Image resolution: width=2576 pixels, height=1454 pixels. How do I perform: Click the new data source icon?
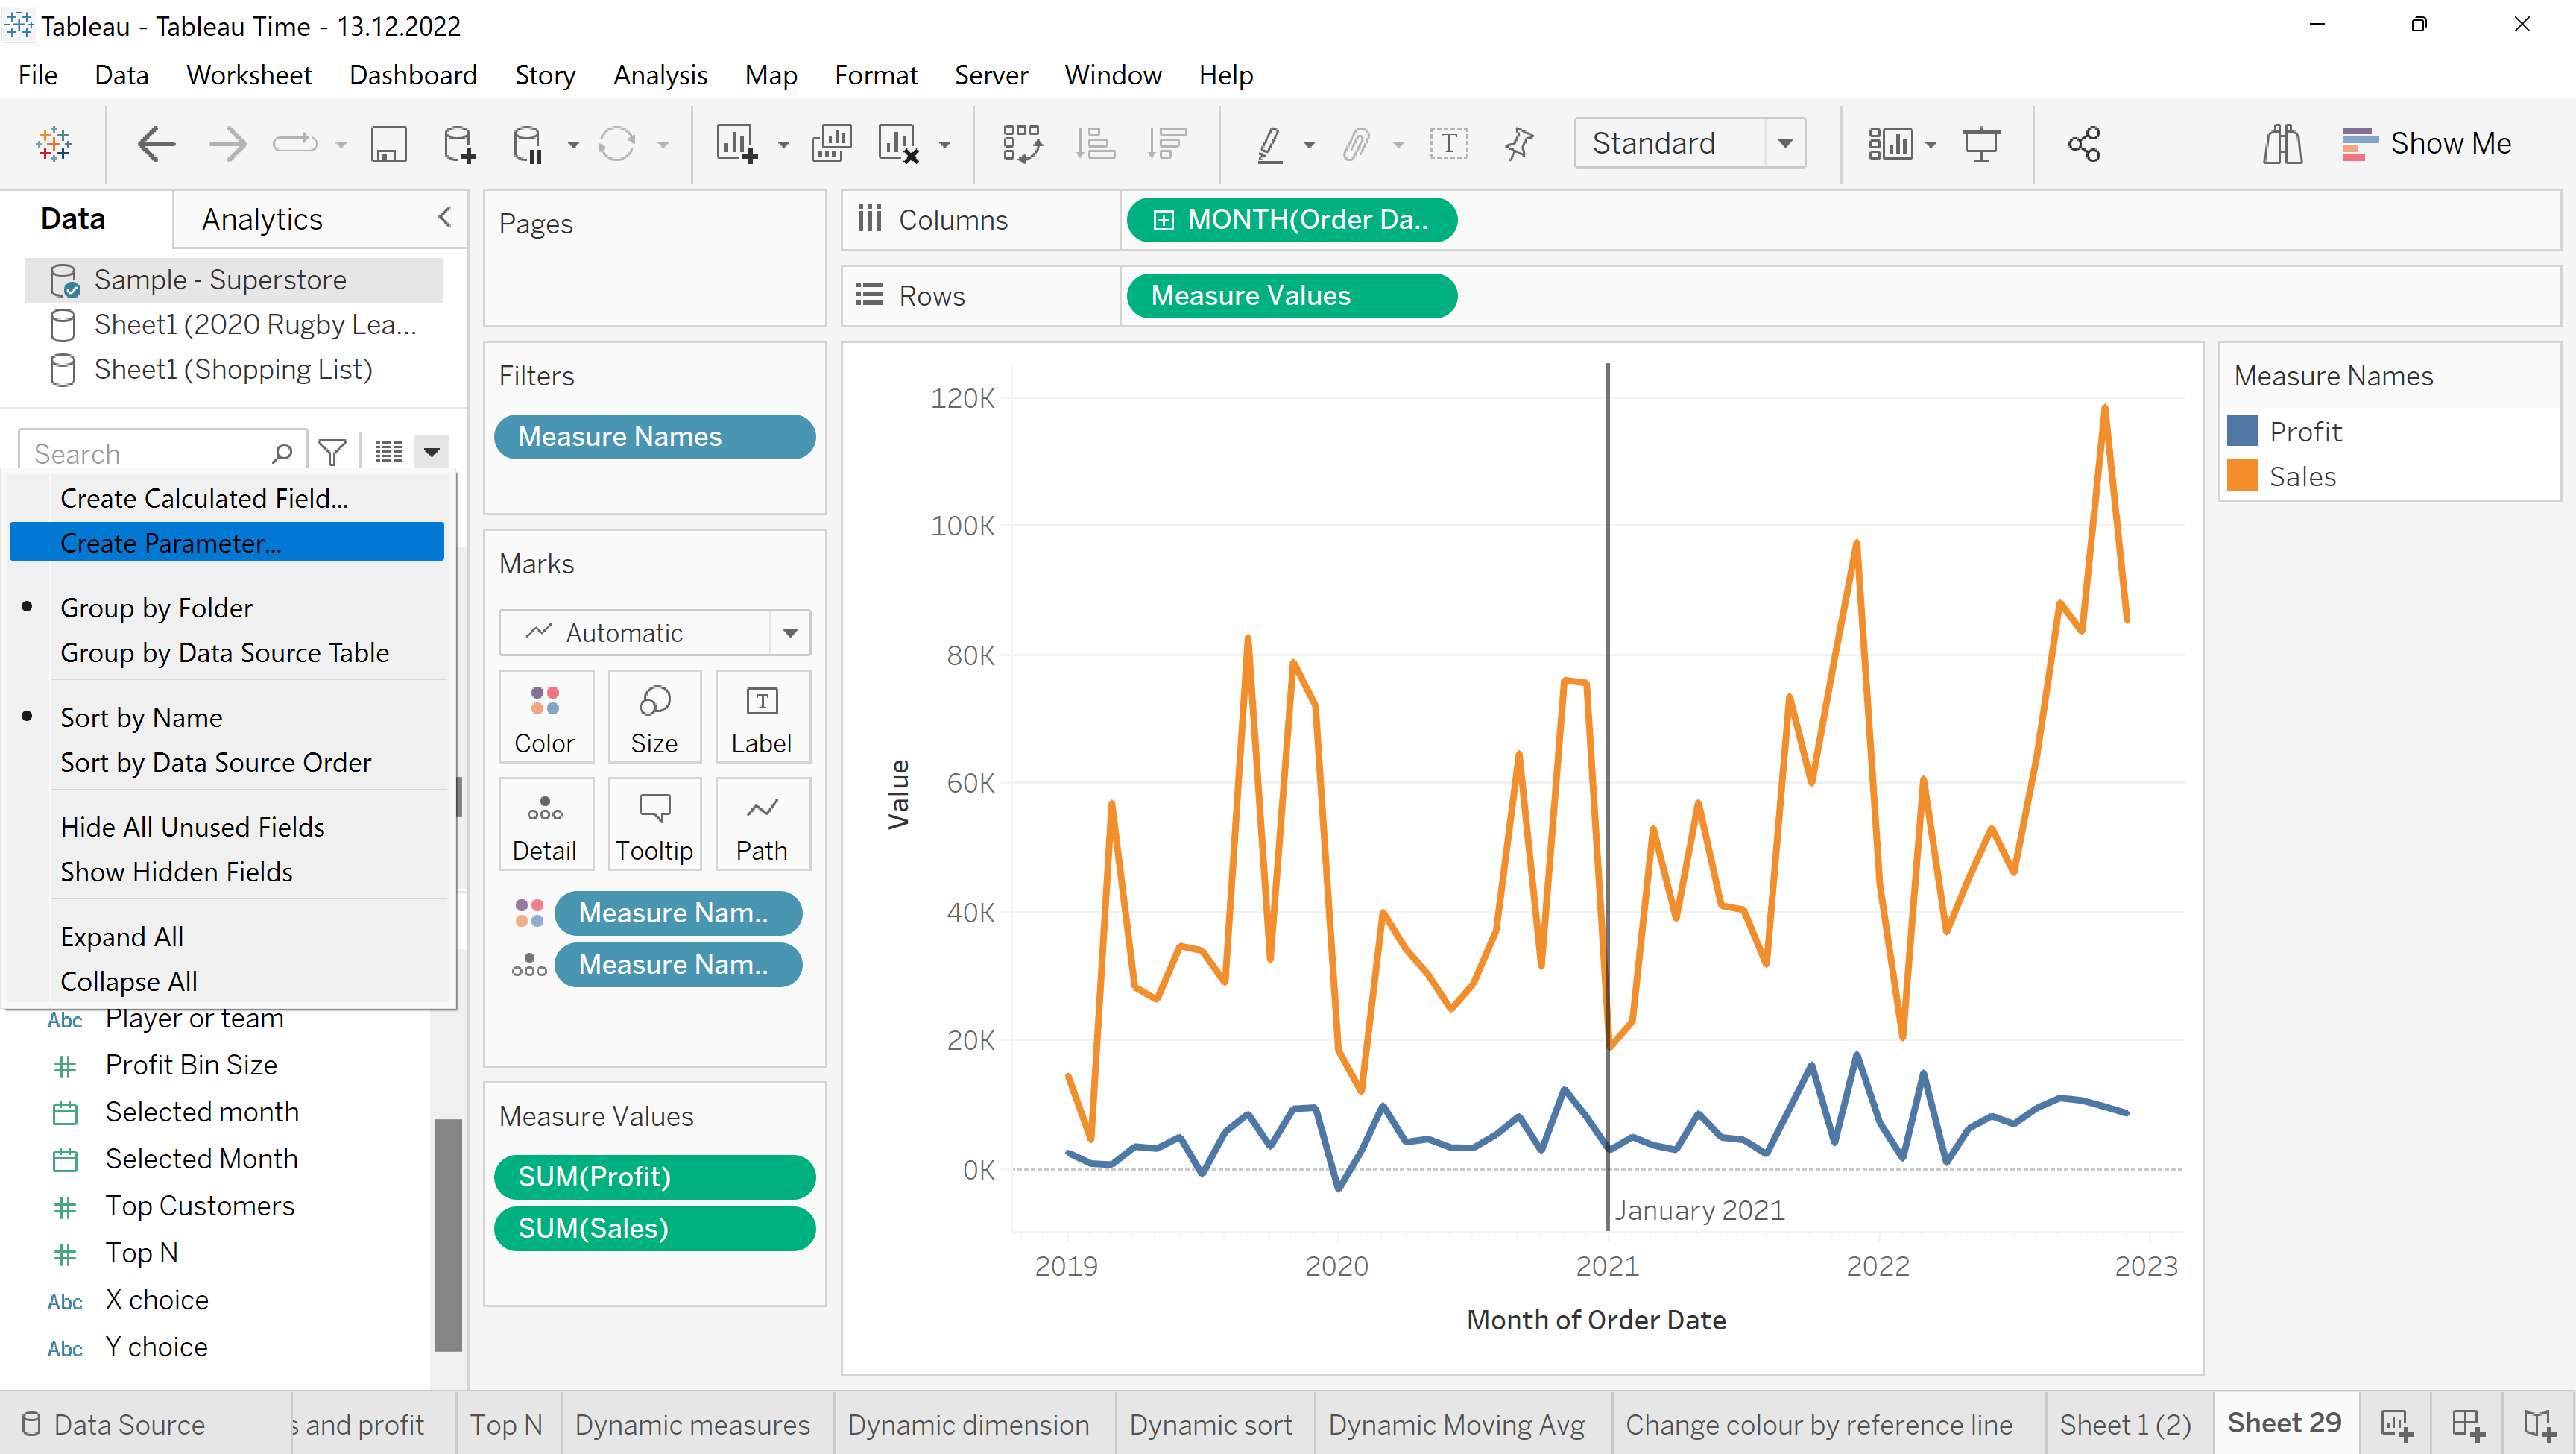pyautogui.click(x=458, y=144)
